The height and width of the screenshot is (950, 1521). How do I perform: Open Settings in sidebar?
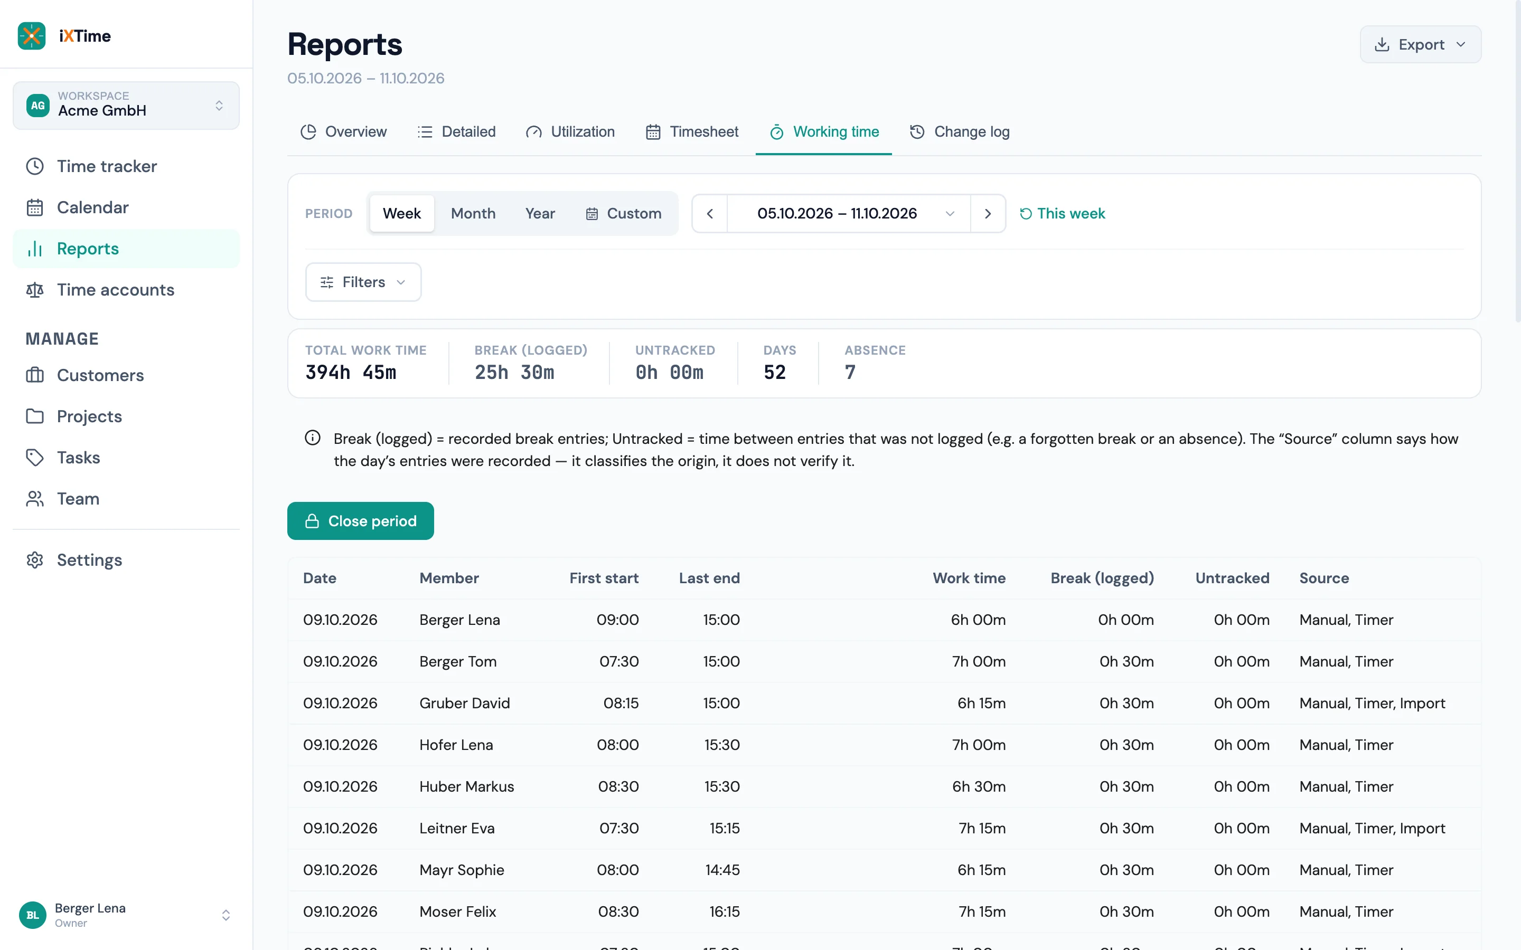[126, 560]
